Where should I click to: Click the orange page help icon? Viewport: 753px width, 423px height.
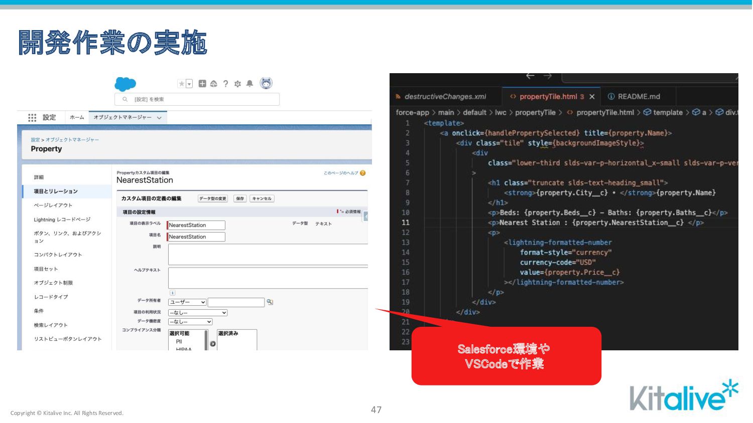[363, 173]
